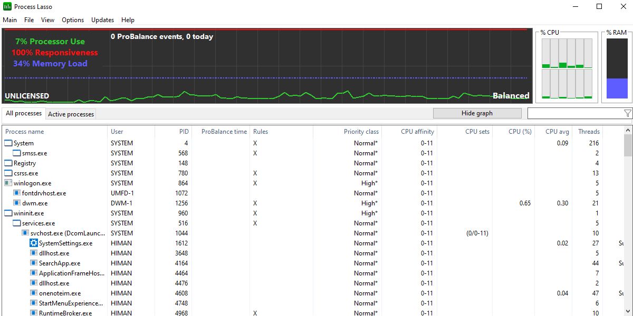Click the fontdrvhost.exe process icon
Viewport: 633px width, 316px height.
click(17, 193)
